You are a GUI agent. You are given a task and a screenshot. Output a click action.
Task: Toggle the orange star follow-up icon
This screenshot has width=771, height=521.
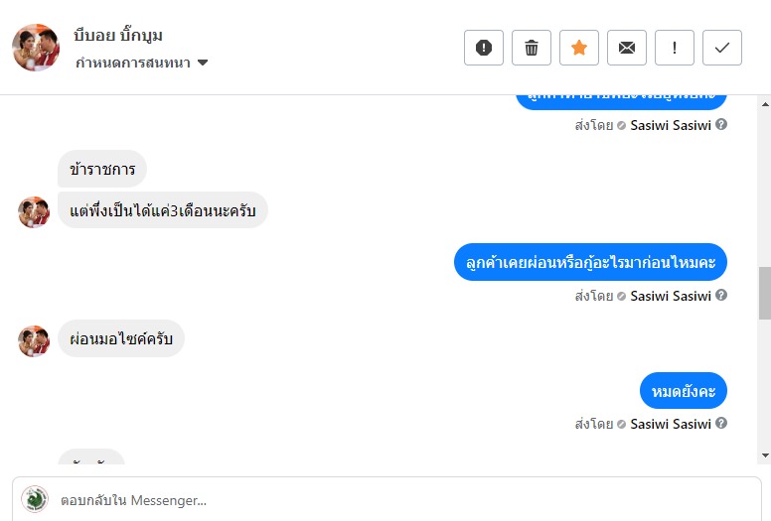[x=578, y=48]
